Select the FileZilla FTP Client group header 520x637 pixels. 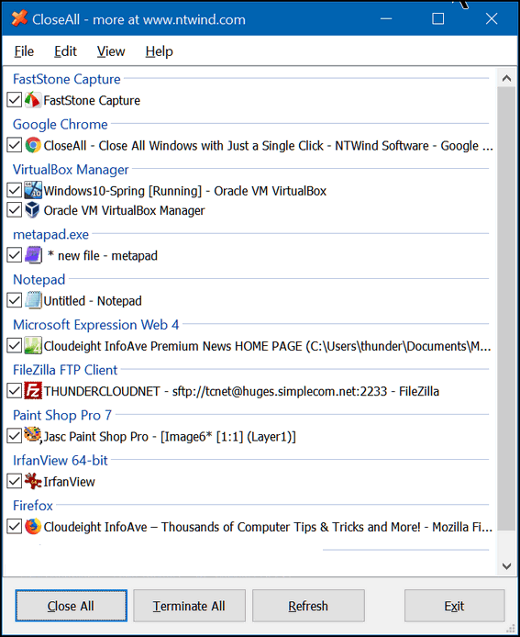(65, 370)
